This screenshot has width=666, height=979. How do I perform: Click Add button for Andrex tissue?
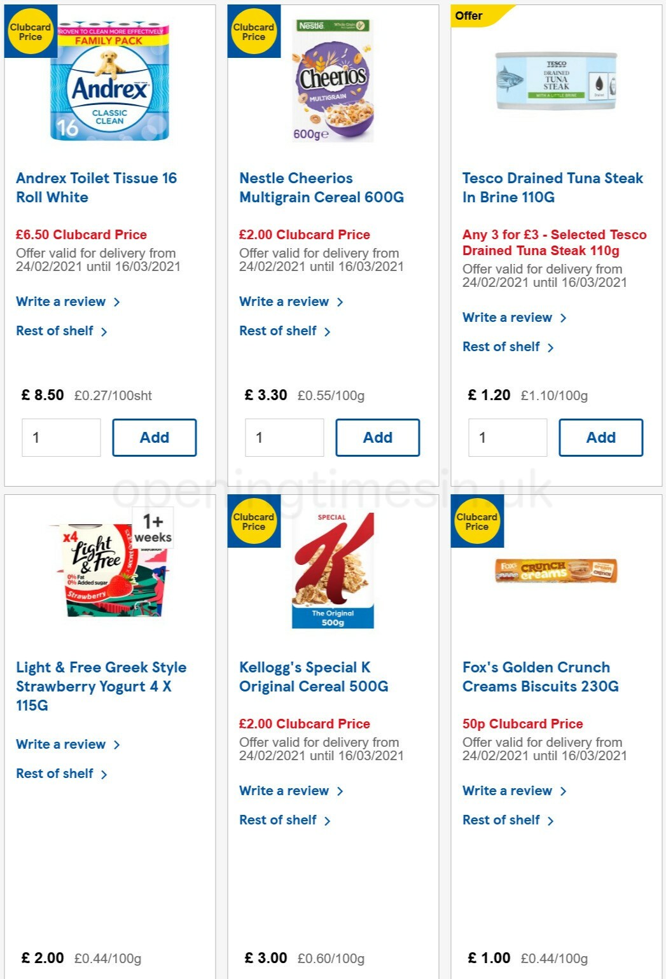coord(155,437)
